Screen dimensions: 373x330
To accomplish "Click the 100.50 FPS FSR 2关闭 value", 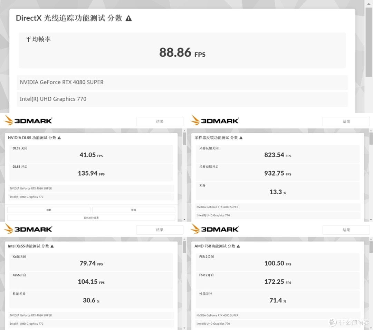I will [278, 263].
